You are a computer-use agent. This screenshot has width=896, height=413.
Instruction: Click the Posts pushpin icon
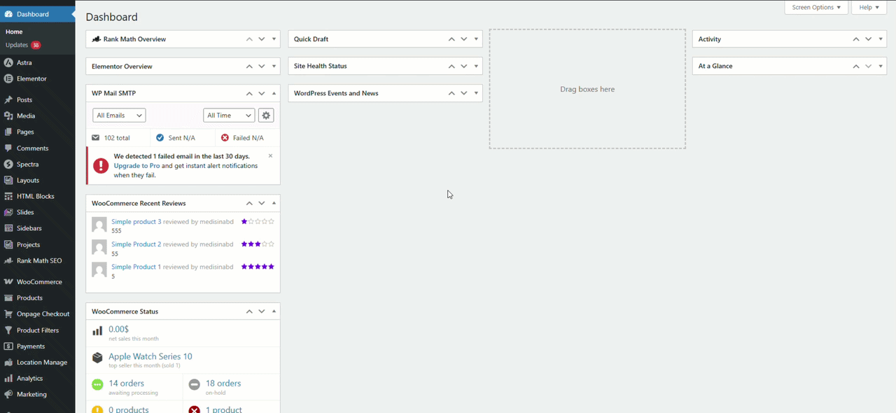(x=8, y=99)
